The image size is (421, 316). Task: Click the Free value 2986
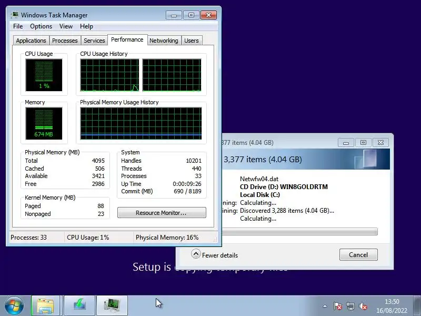(x=98, y=184)
